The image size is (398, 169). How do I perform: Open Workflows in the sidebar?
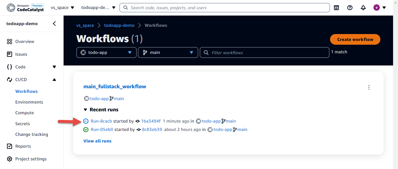click(x=27, y=91)
